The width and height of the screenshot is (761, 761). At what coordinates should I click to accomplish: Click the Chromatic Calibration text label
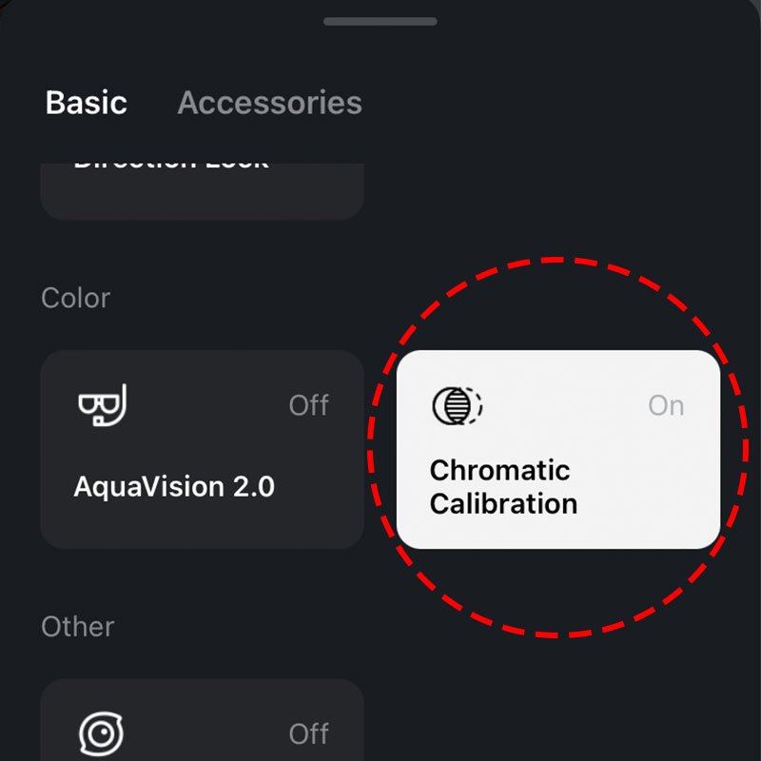[503, 487]
